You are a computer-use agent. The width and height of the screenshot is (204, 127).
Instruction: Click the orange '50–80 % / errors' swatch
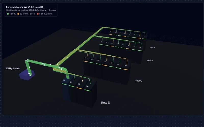[x=18, y=14]
